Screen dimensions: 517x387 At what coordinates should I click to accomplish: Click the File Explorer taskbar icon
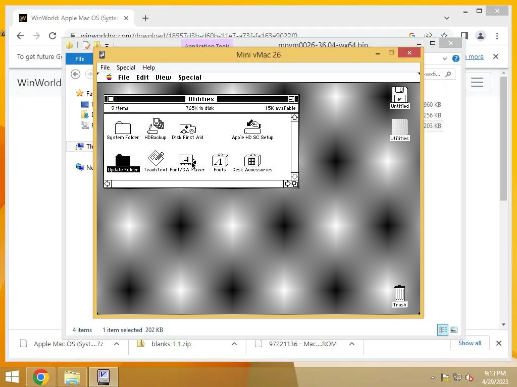pos(72,377)
